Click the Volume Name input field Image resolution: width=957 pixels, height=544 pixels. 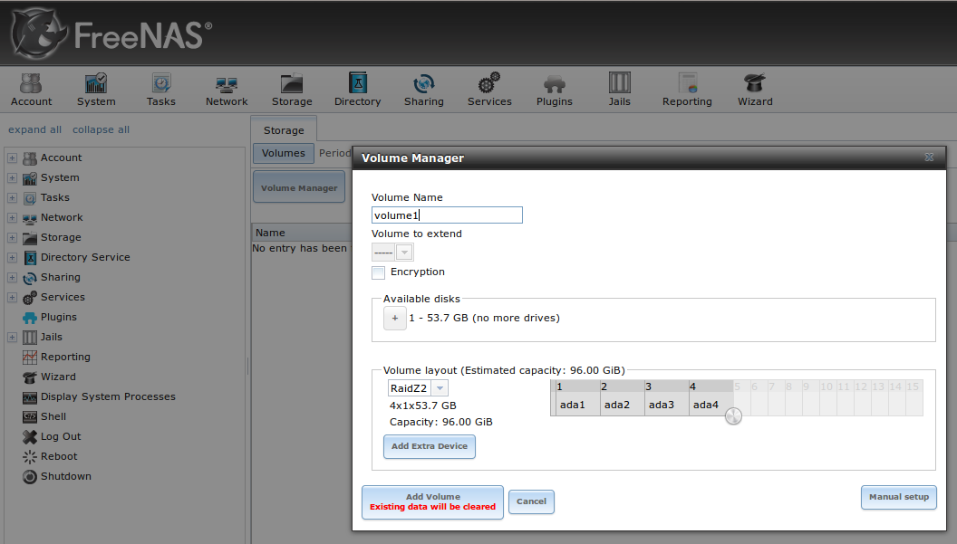click(x=447, y=215)
